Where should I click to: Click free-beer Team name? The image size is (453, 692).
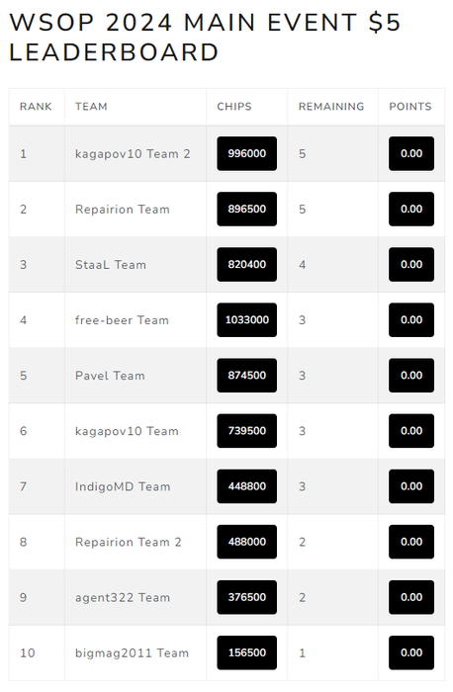122,320
